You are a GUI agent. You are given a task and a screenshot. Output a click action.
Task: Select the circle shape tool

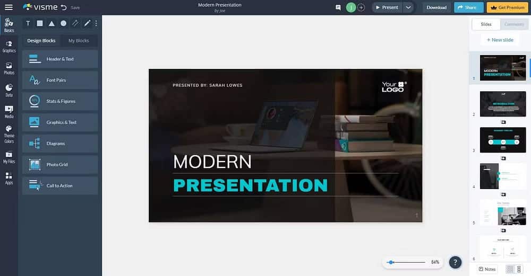[x=63, y=23]
